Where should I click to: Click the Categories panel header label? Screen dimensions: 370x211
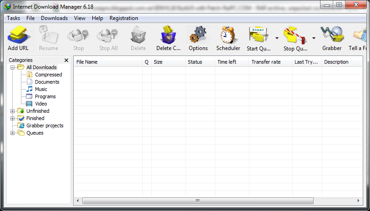coord(21,60)
